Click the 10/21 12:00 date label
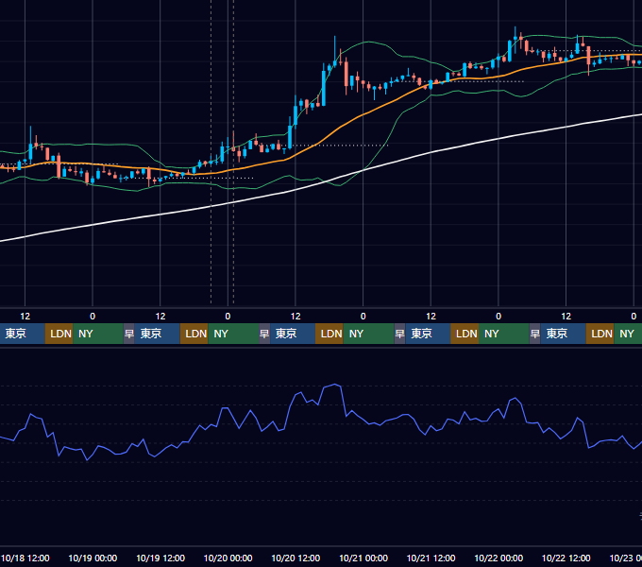642x567 pixels. (431, 558)
